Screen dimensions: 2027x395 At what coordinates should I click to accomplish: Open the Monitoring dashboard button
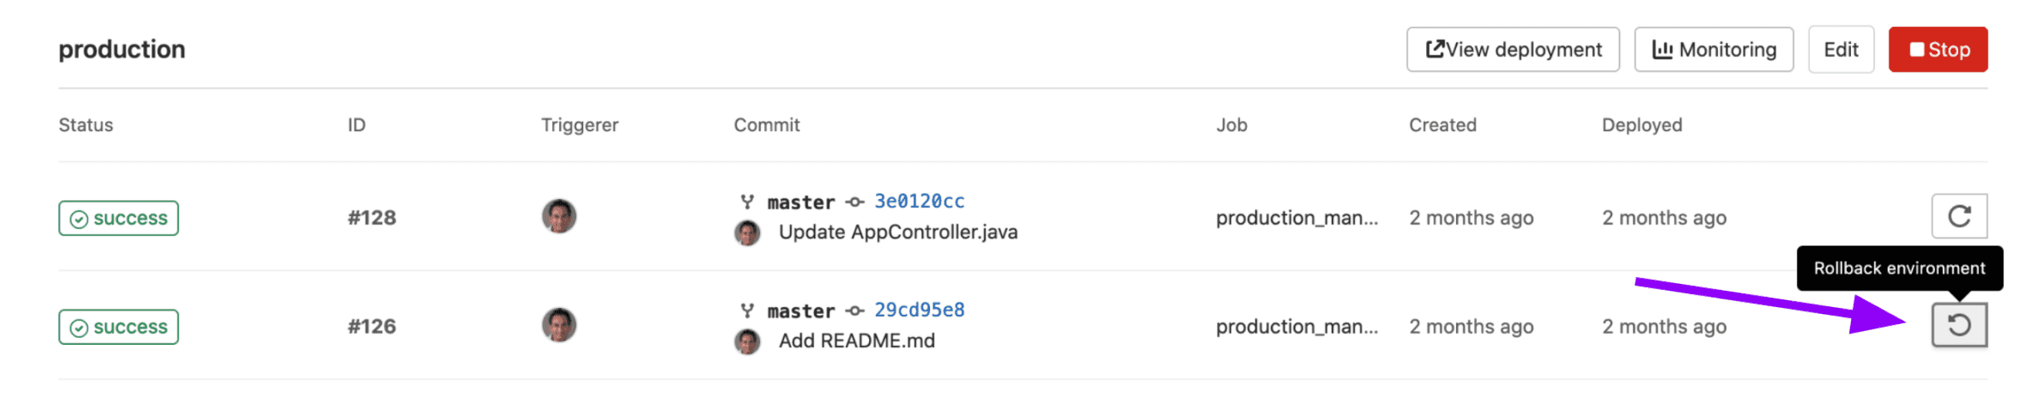coord(1714,49)
